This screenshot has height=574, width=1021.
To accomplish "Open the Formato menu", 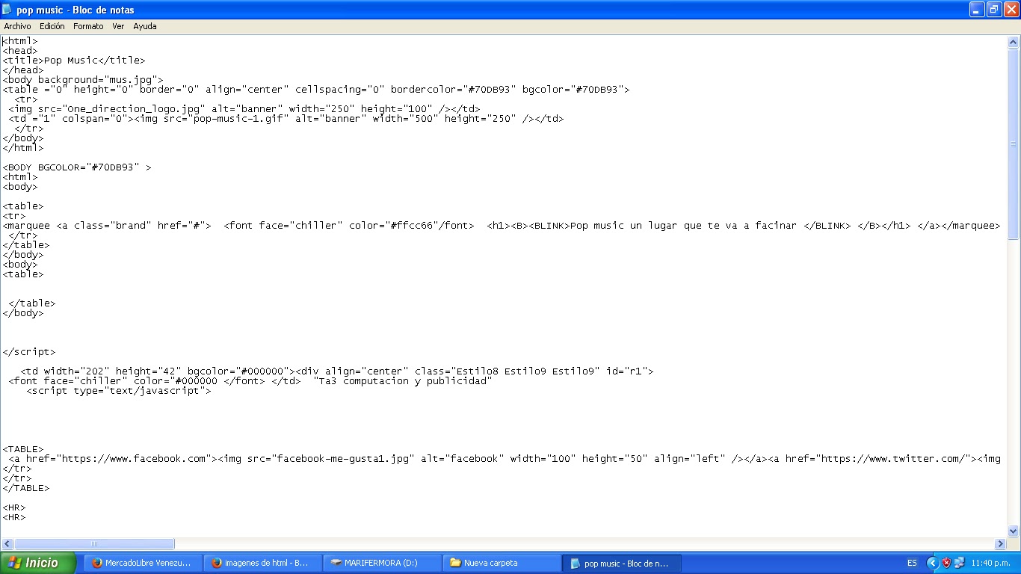I will pyautogui.click(x=88, y=26).
